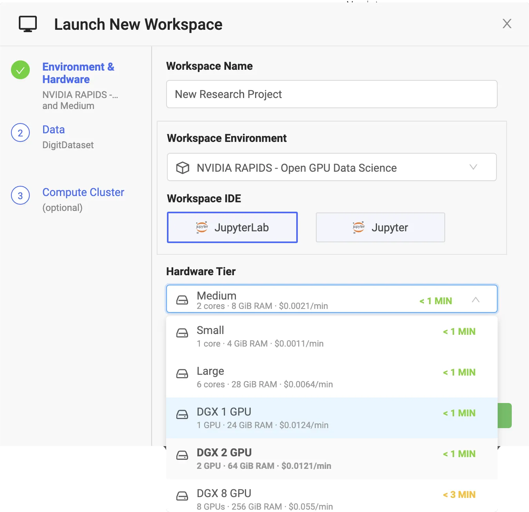Screen dimensions: 529x512
Task: Collapse the Hardware Tier dropdown with the up chevron
Action: point(476,300)
